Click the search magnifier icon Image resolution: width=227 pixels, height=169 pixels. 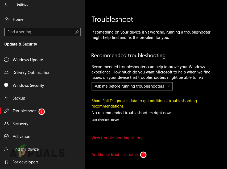[77, 32]
